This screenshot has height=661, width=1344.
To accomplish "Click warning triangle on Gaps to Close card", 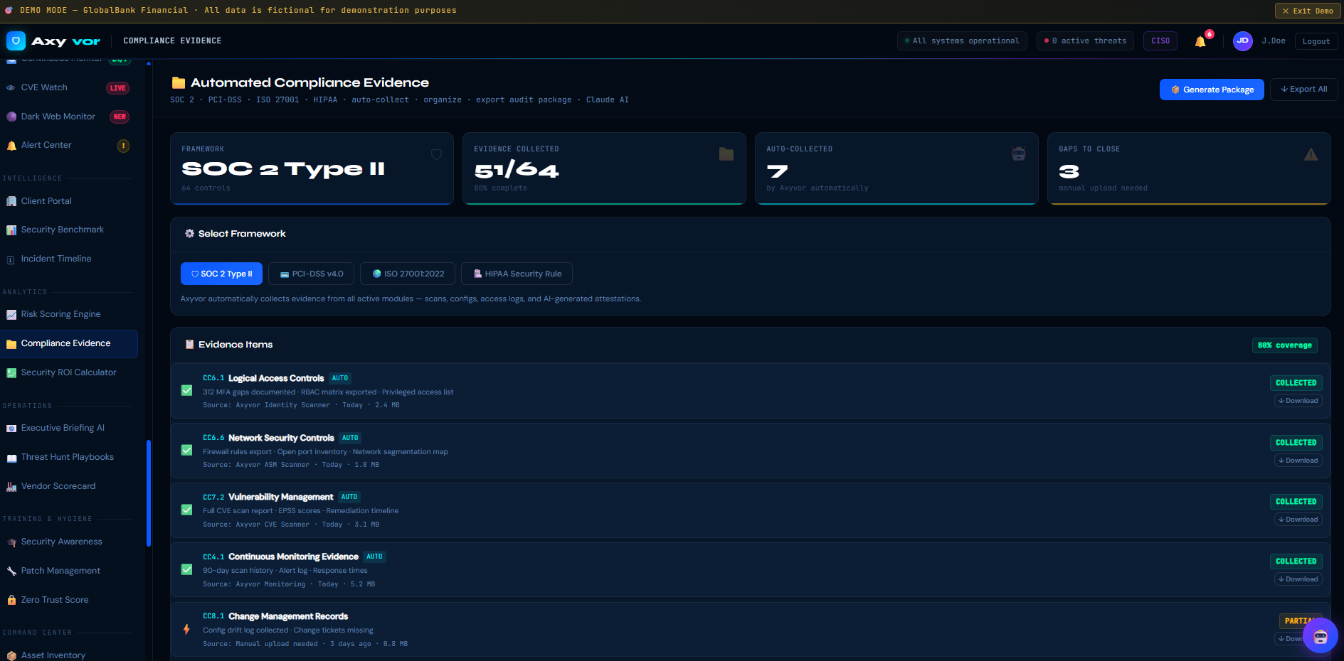I will [x=1311, y=154].
